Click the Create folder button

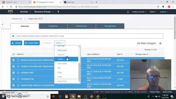32,43
